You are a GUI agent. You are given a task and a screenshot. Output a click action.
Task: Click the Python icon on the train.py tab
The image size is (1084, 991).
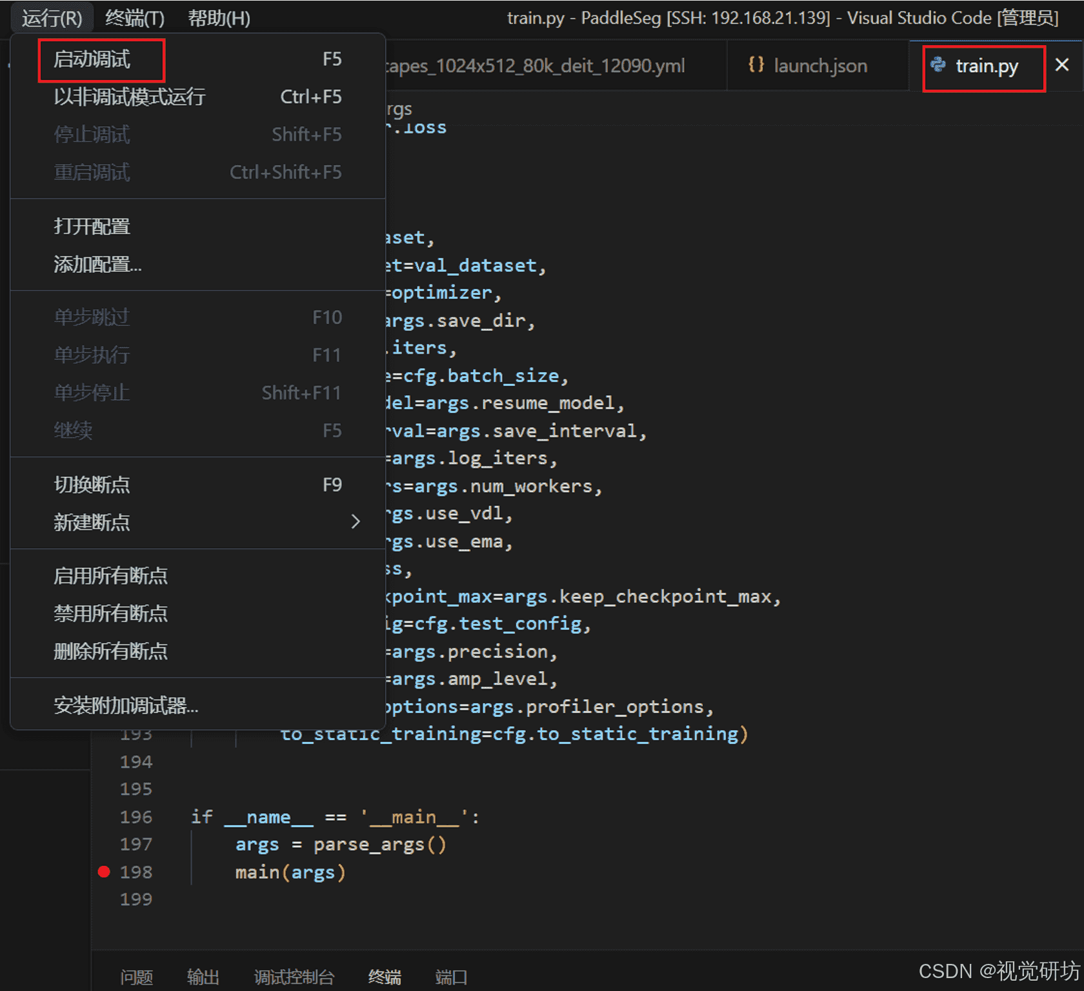[938, 65]
